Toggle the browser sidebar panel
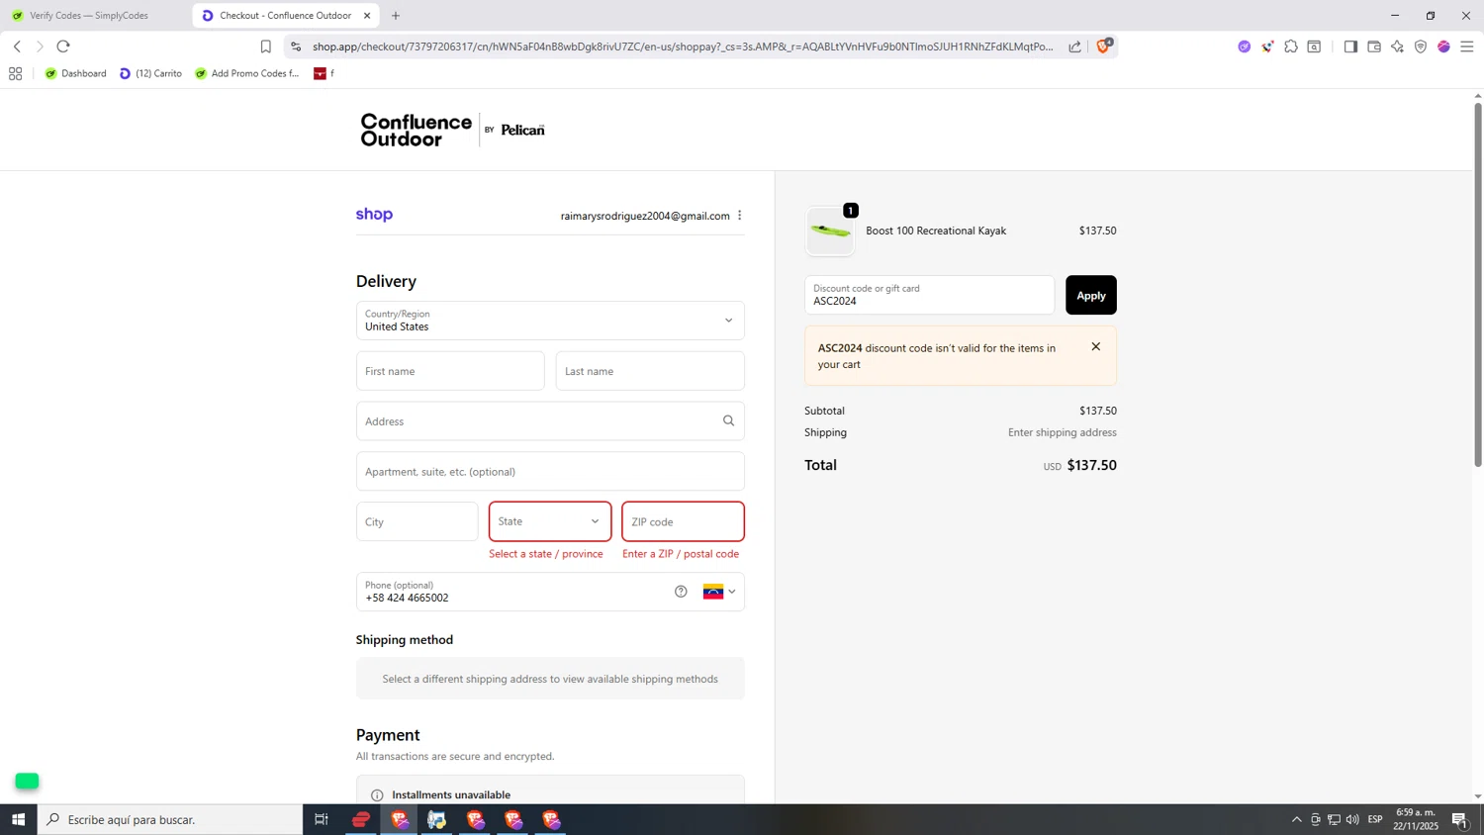Screen dimensions: 1484x835 pos(1350,46)
